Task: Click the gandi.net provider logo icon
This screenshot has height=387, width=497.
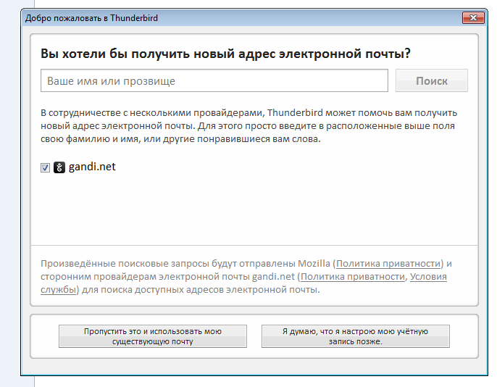Action: [x=59, y=167]
